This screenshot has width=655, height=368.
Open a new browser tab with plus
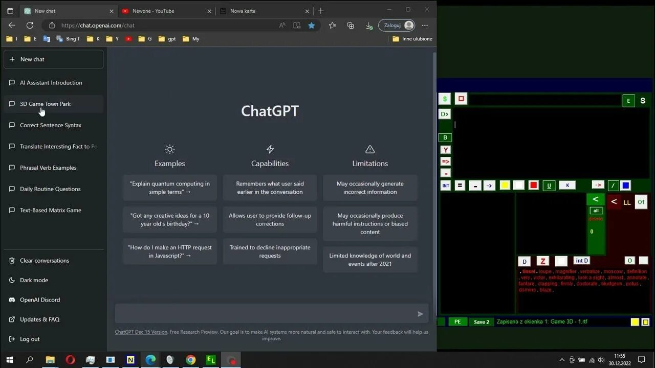(321, 11)
